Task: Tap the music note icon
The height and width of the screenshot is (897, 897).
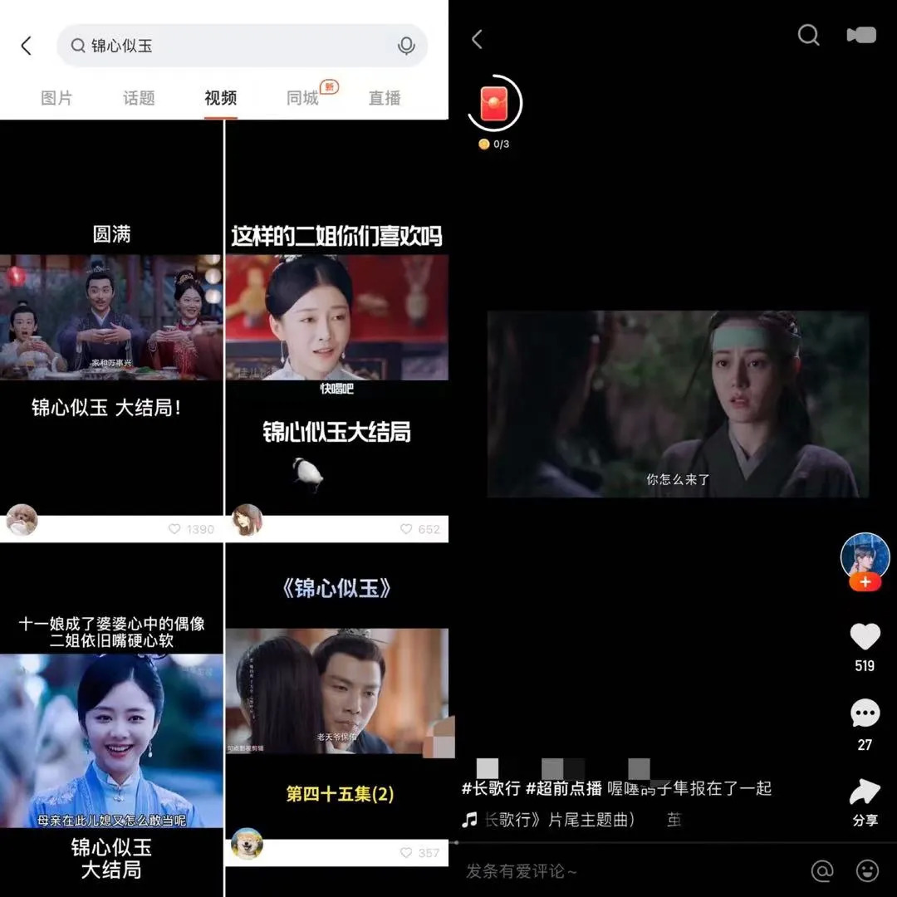Action: tap(469, 820)
